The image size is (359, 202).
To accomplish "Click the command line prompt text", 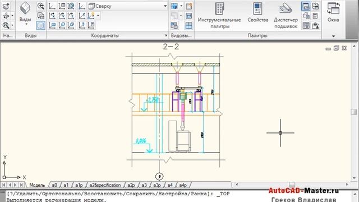I will (x=118, y=194).
